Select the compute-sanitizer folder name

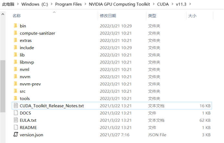pyautogui.click(x=38, y=33)
